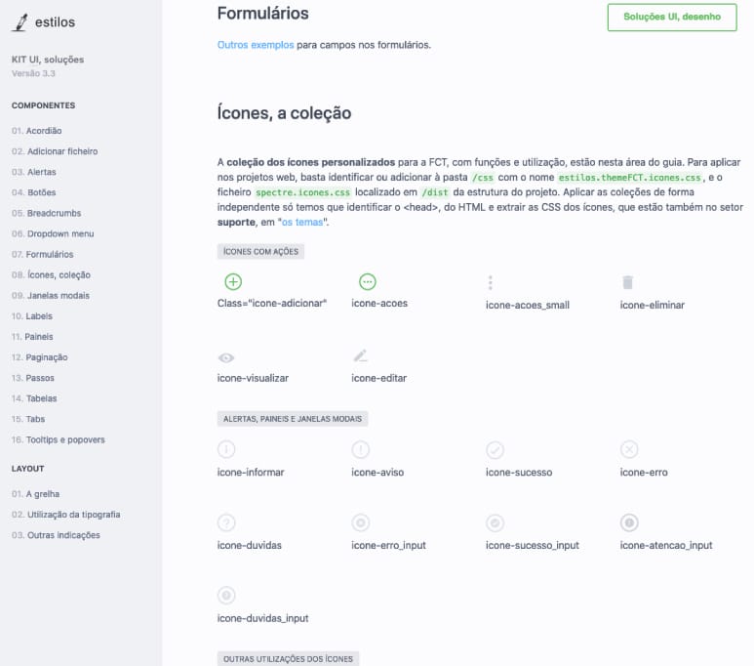Click the green icone-acoes ellipsis circle icon
Image resolution: width=754 pixels, height=666 pixels.
(368, 282)
